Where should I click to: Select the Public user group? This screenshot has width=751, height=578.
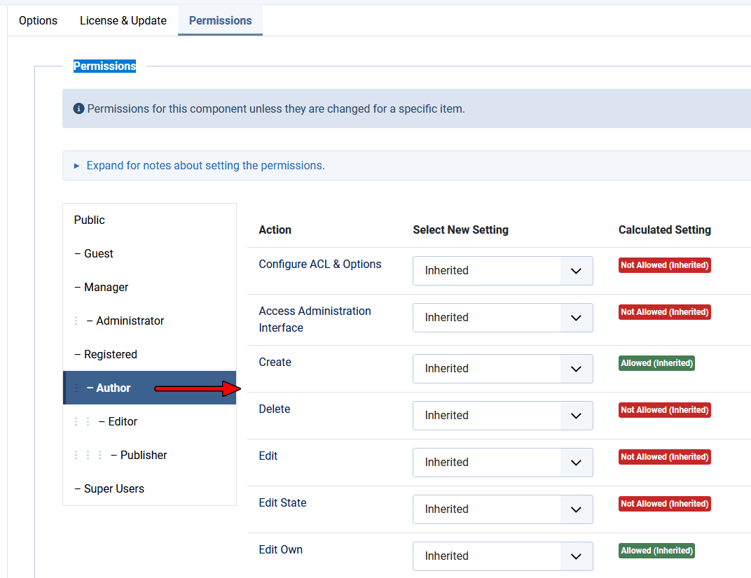click(x=90, y=220)
